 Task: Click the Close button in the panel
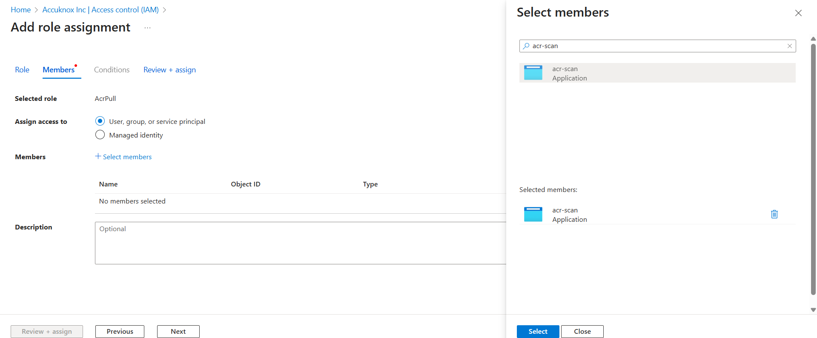[582, 332]
